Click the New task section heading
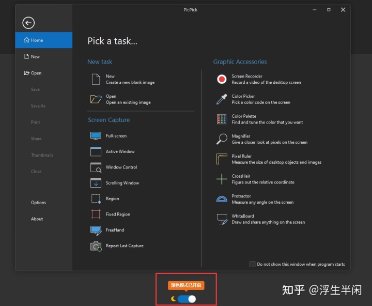The width and height of the screenshot is (372, 306). pos(100,62)
